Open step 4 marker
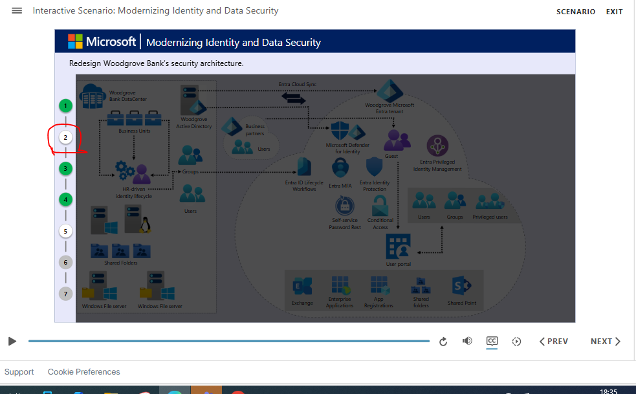 pyautogui.click(x=65, y=200)
